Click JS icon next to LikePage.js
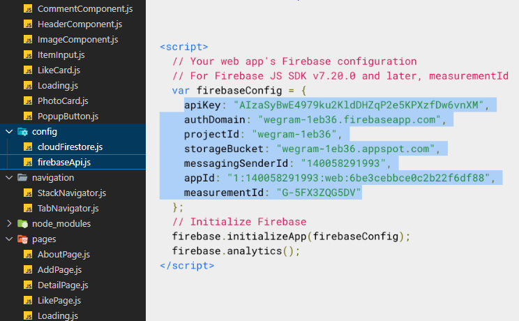This screenshot has height=321, width=519. point(28,301)
